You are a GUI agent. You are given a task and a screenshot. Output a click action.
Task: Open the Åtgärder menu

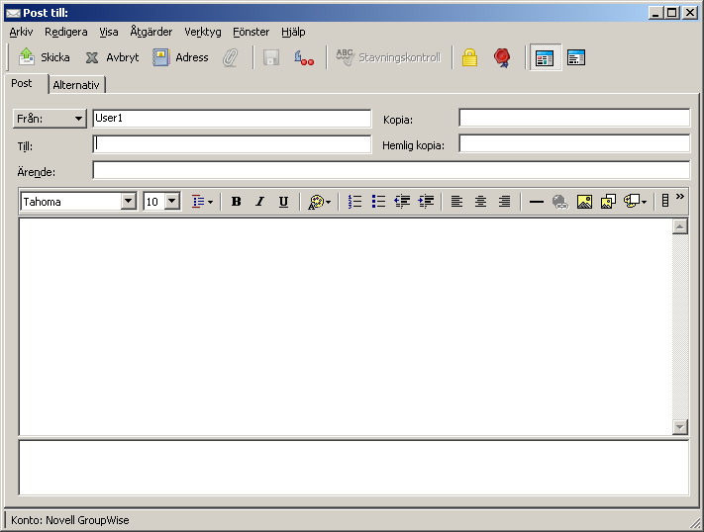point(151,32)
